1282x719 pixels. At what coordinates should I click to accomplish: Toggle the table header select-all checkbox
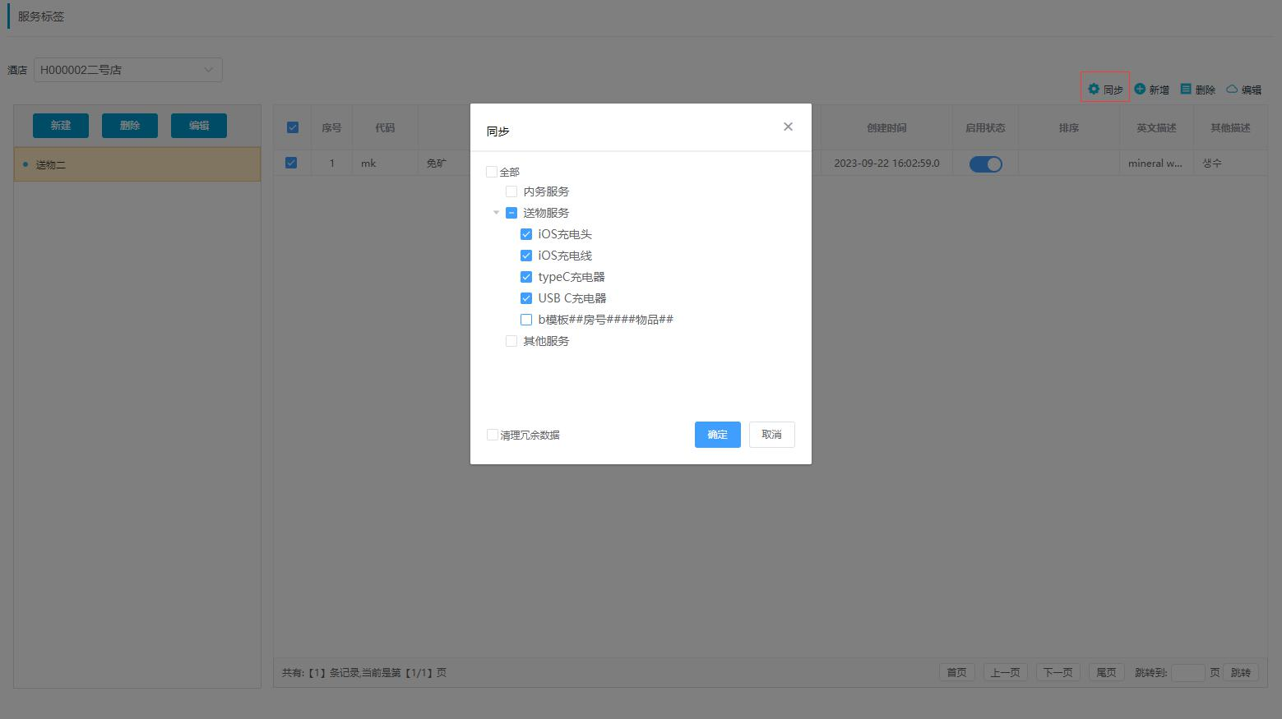pyautogui.click(x=293, y=127)
